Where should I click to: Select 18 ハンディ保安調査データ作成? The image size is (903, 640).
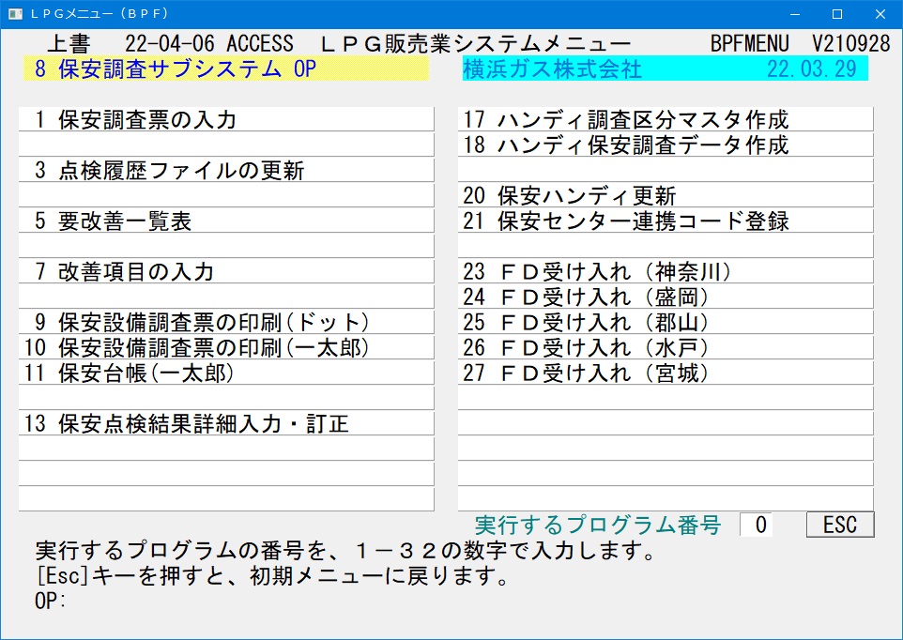[666, 145]
